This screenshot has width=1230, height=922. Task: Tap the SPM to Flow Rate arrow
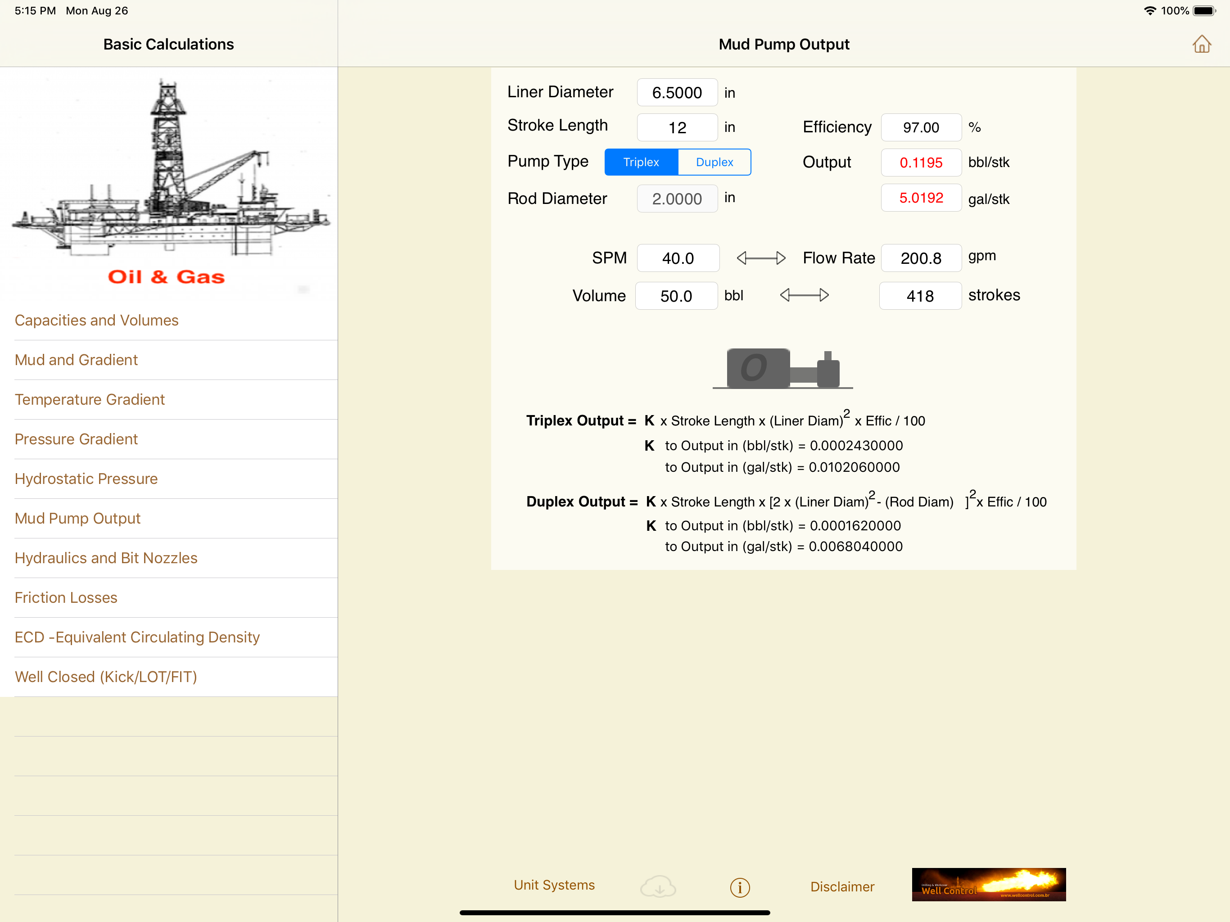point(761,258)
